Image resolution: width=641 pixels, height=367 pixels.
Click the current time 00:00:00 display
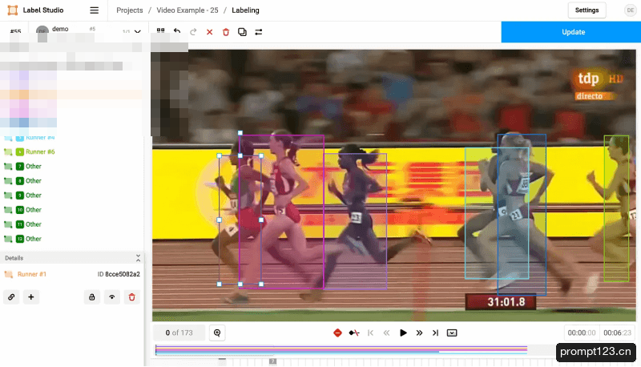pyautogui.click(x=582, y=333)
